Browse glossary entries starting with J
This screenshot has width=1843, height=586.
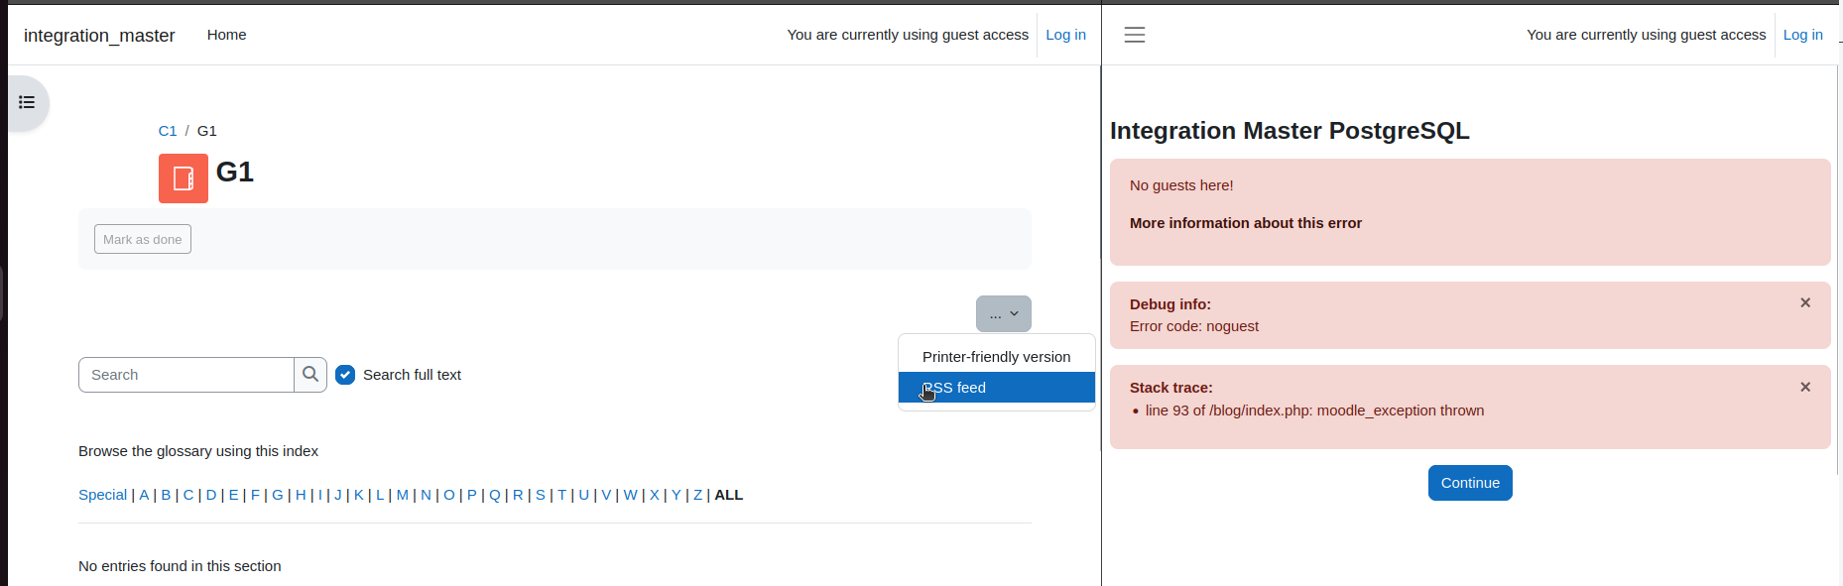point(337,495)
